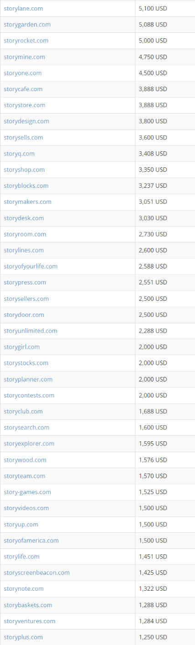Open storyrocket.com listing

click(26, 41)
